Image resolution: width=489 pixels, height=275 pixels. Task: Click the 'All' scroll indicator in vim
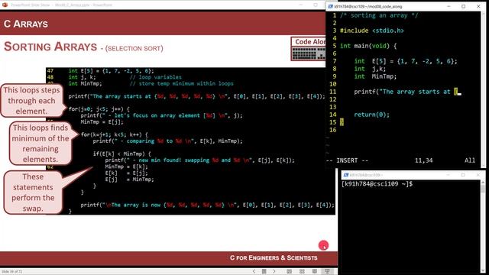(x=470, y=160)
